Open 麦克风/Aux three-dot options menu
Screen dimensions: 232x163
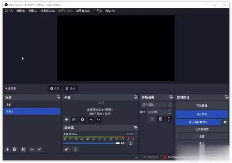[130, 143]
